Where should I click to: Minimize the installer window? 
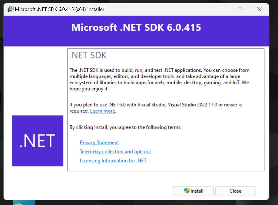pos(221,9)
